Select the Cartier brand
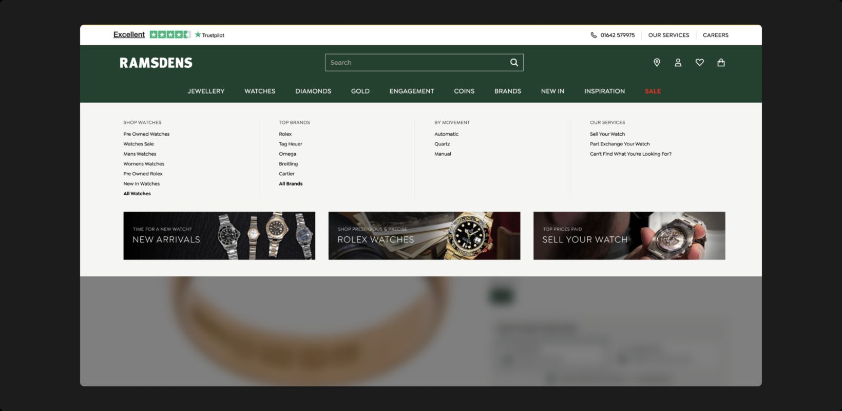 coord(287,174)
